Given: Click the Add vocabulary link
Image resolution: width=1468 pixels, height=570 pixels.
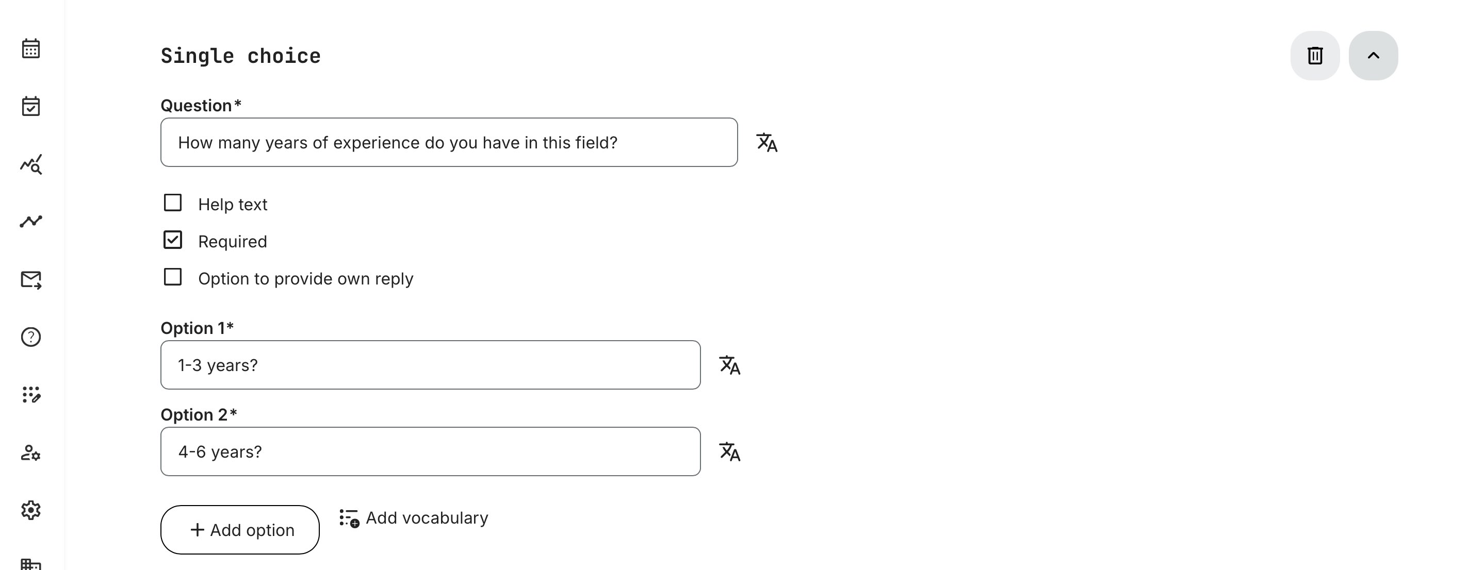Looking at the screenshot, I should pyautogui.click(x=414, y=518).
